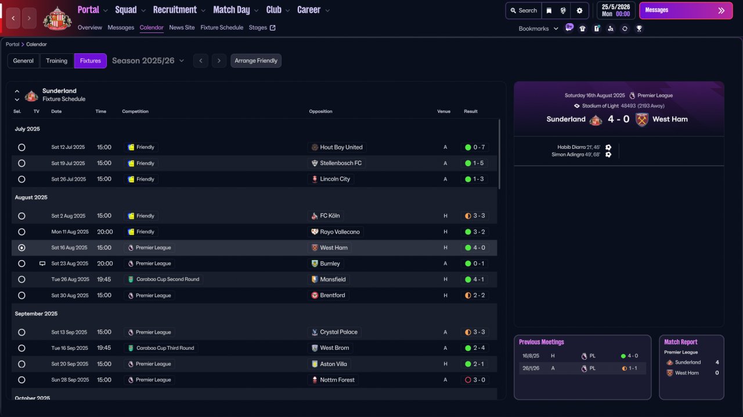Click the Sunderland crest in Fixture Schedule header
The width and height of the screenshot is (743, 417).
click(31, 95)
